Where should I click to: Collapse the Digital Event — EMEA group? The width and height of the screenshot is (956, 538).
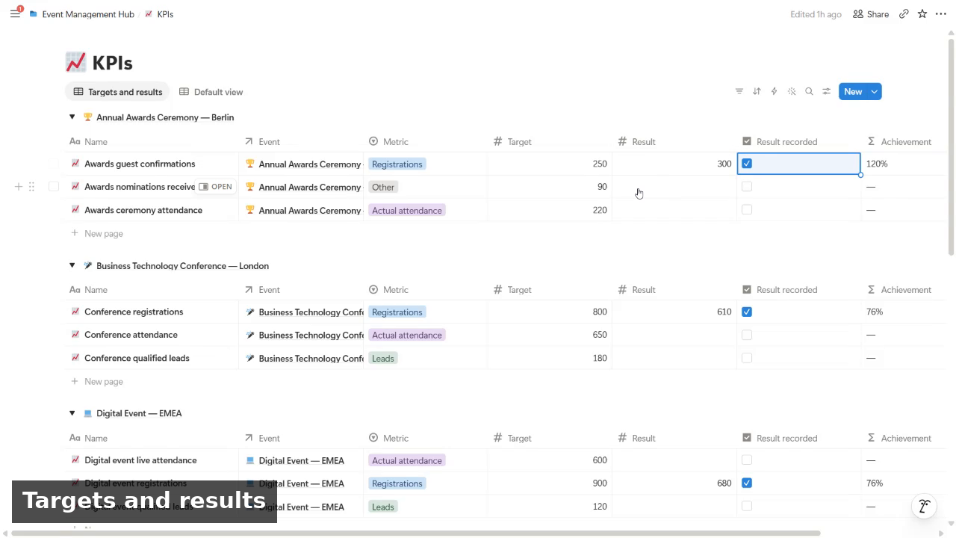tap(72, 413)
